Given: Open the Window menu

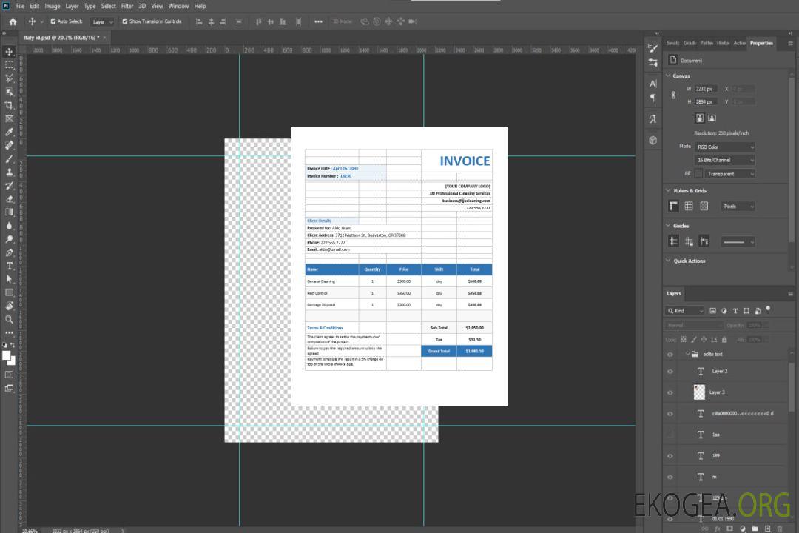Looking at the screenshot, I should point(178,6).
